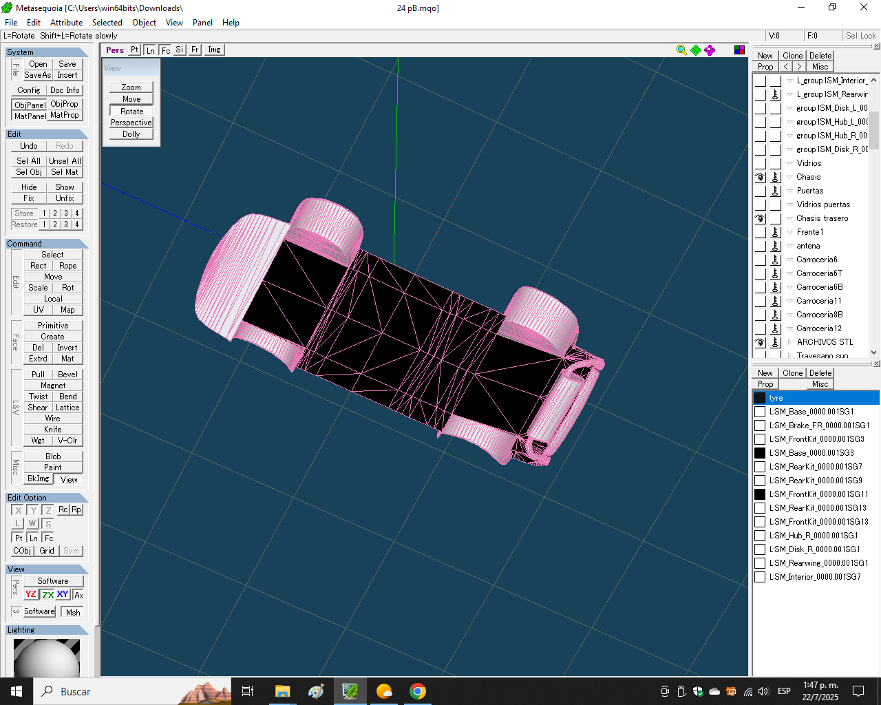Click the yellow magnifier zoom icon in viewport

[681, 50]
